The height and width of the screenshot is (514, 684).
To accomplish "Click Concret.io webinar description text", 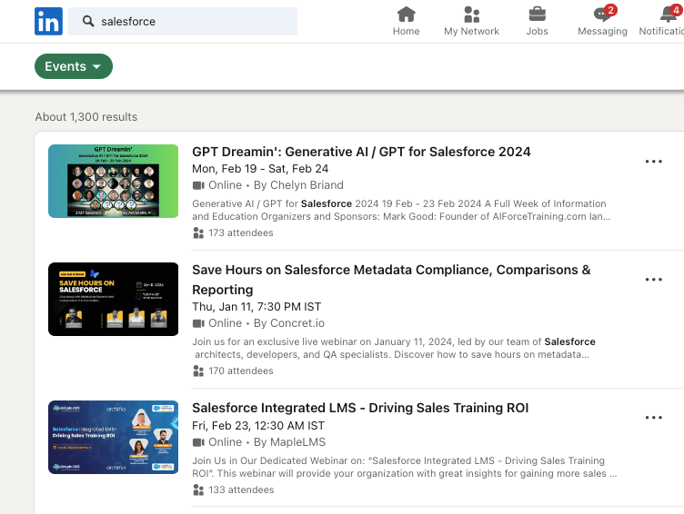I will (x=394, y=348).
